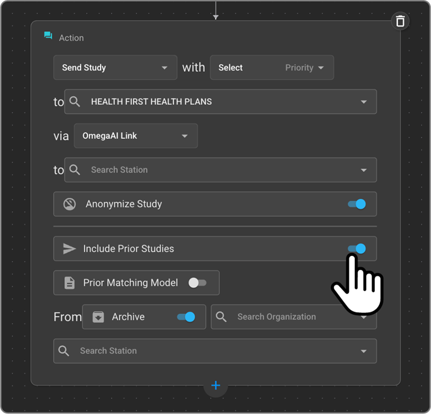Open the Select Priority dropdown
The width and height of the screenshot is (431, 414).
271,68
